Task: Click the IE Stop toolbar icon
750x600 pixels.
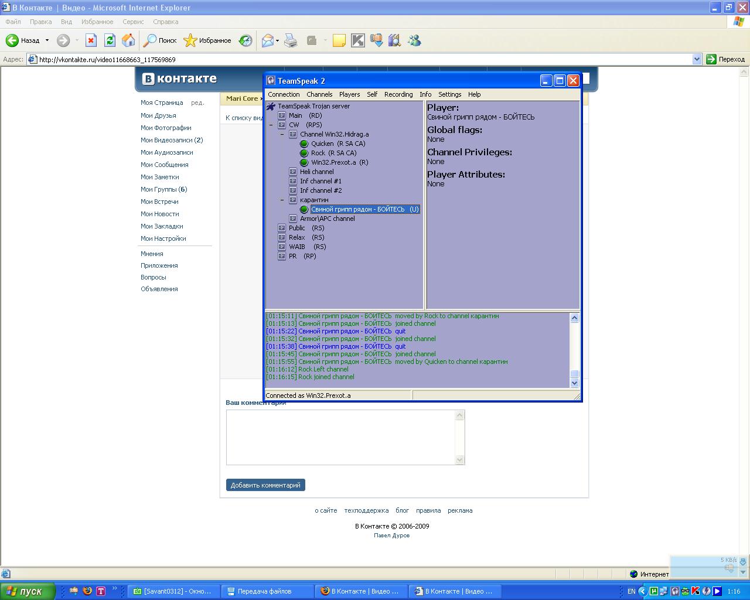Action: [91, 40]
